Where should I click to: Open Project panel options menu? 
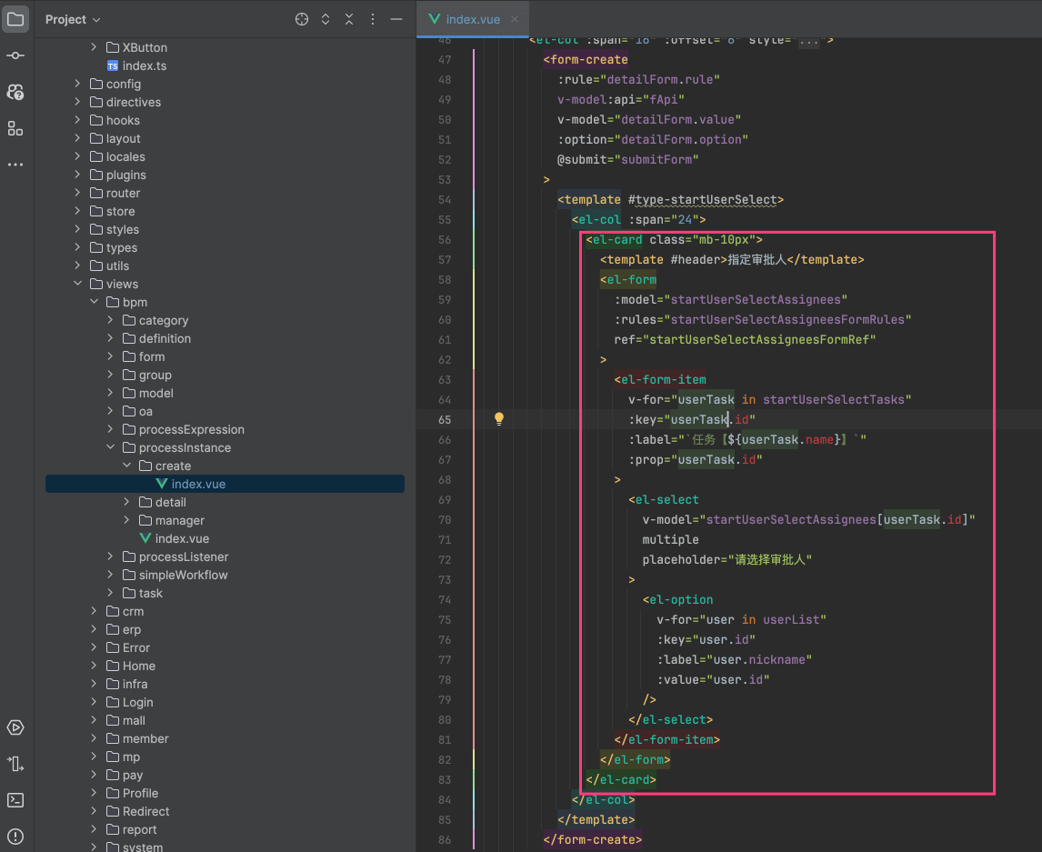tap(373, 19)
